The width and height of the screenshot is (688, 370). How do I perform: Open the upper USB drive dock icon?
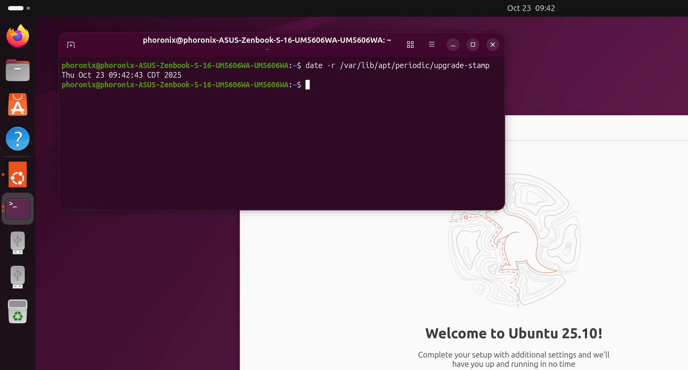tap(17, 243)
